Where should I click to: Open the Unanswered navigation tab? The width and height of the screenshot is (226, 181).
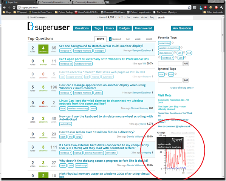click(143, 28)
